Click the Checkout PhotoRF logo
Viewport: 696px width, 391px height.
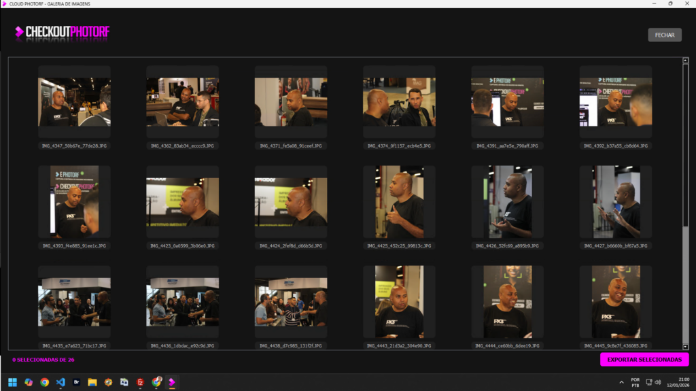coord(62,33)
